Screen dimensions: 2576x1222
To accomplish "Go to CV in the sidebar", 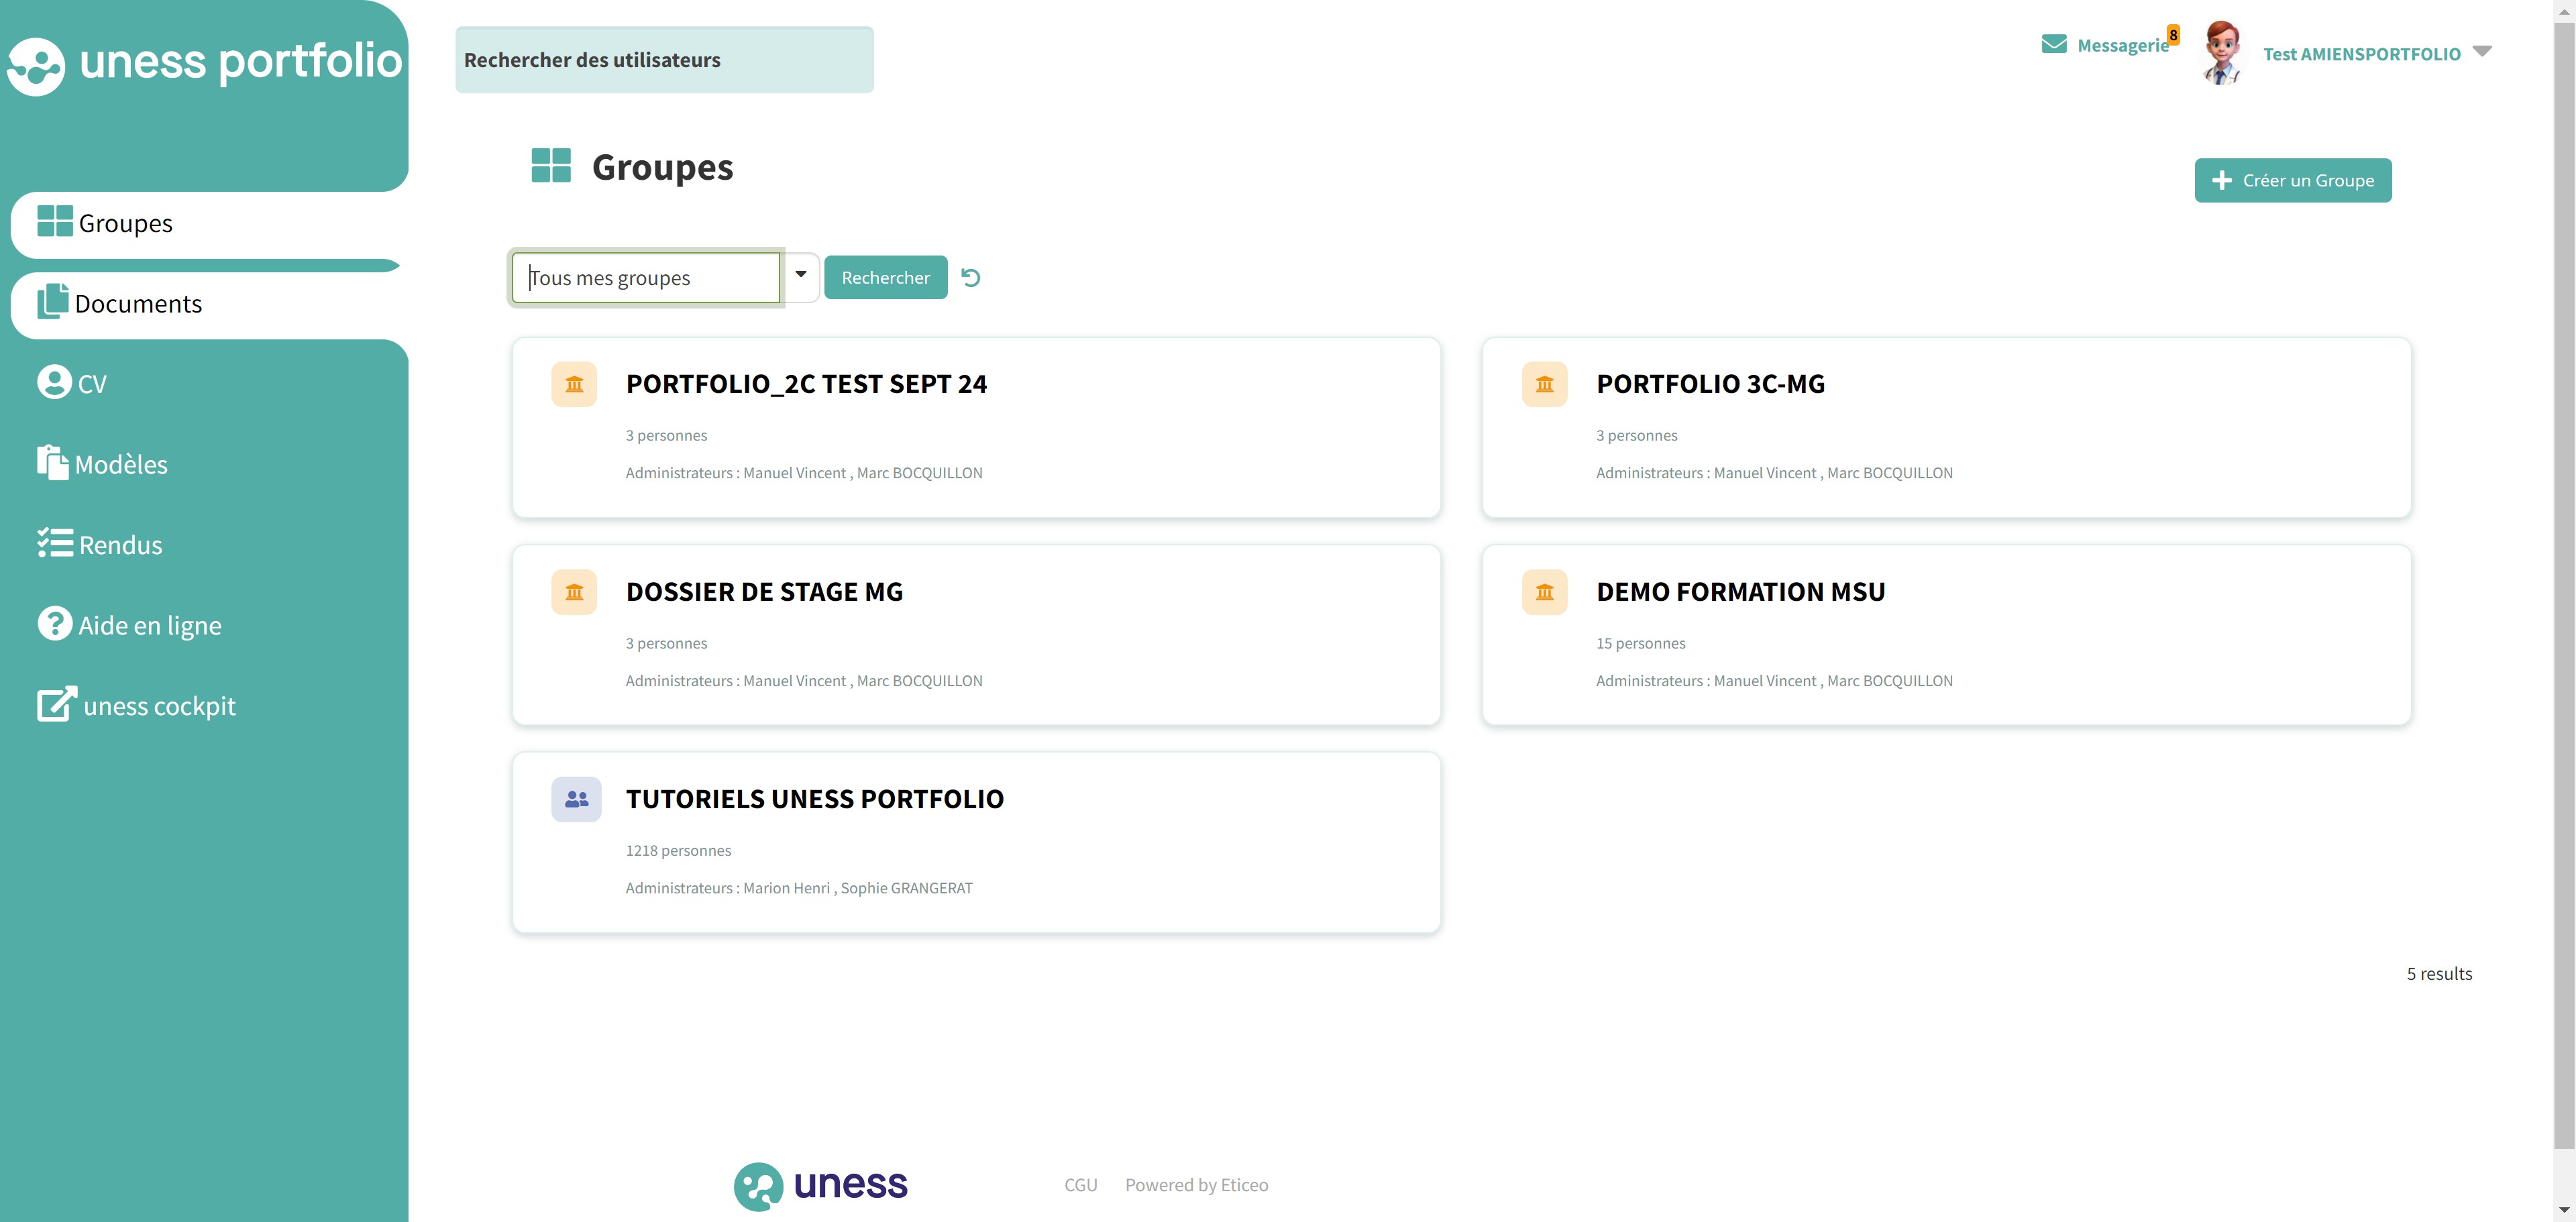I will [91, 384].
